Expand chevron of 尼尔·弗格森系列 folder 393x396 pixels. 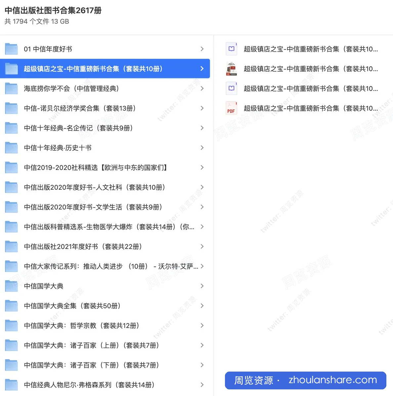click(202, 385)
